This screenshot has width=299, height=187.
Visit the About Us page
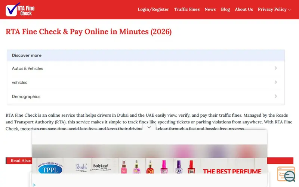tap(244, 9)
